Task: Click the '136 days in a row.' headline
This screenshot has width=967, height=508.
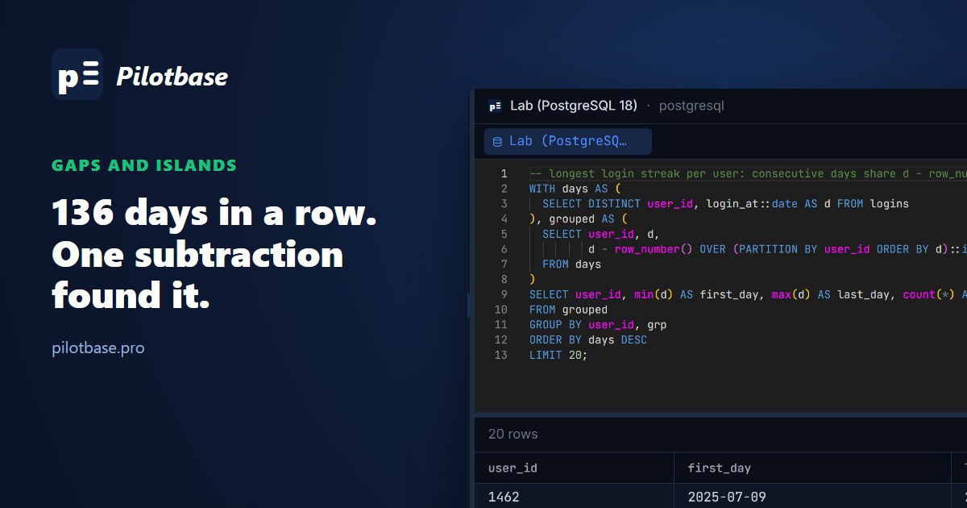Action: point(214,215)
